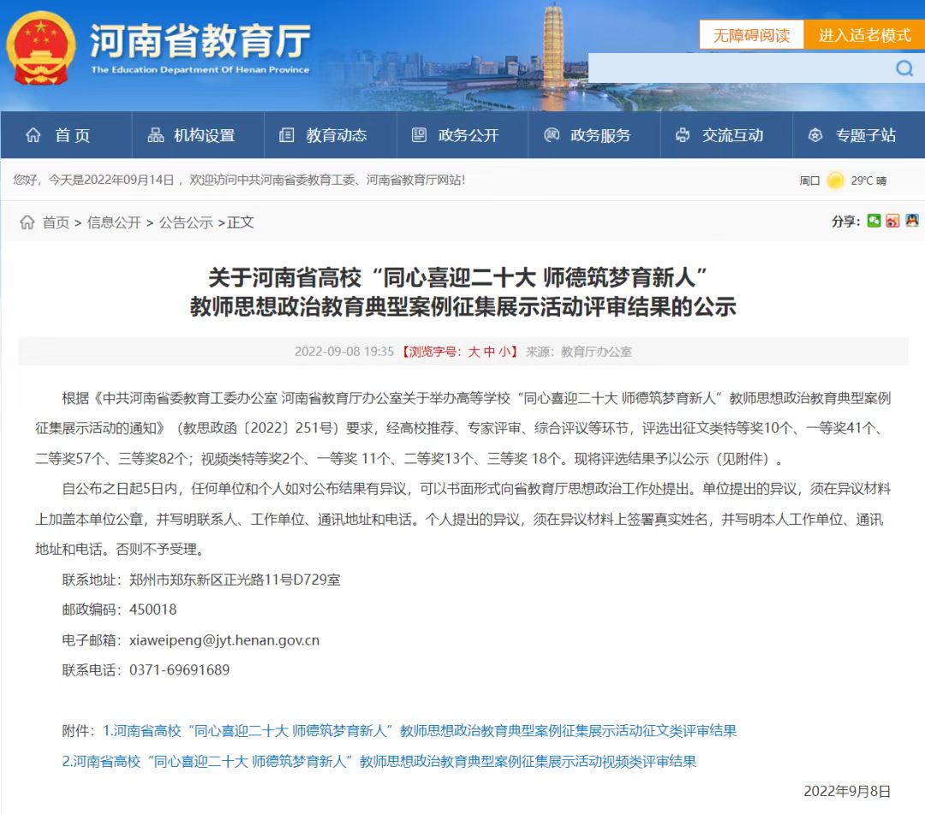The image size is (925, 814).
Task: Click the 周口 city weather label
Action: [809, 181]
